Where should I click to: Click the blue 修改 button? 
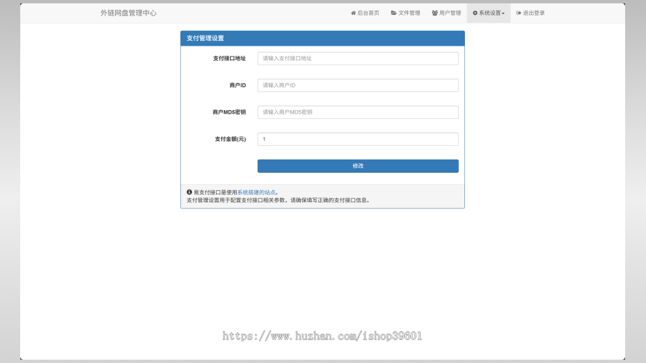tap(358, 166)
